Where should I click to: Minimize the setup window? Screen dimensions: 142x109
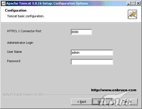click(128, 4)
